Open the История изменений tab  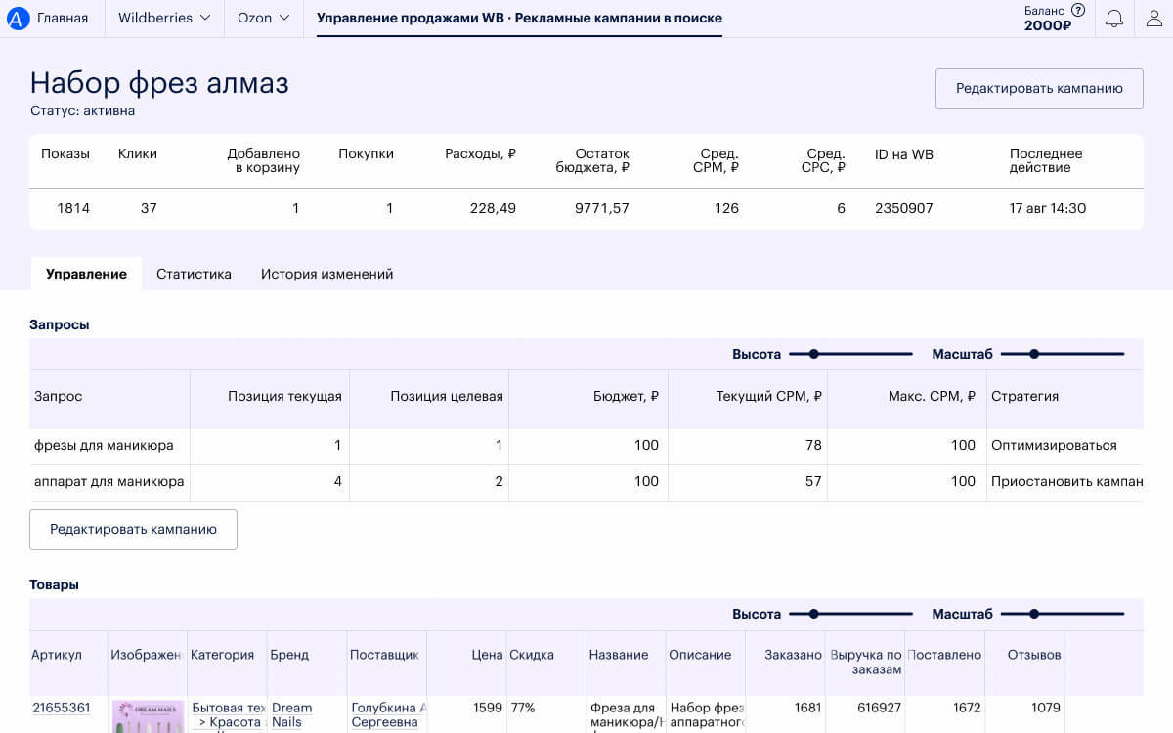[x=326, y=274]
